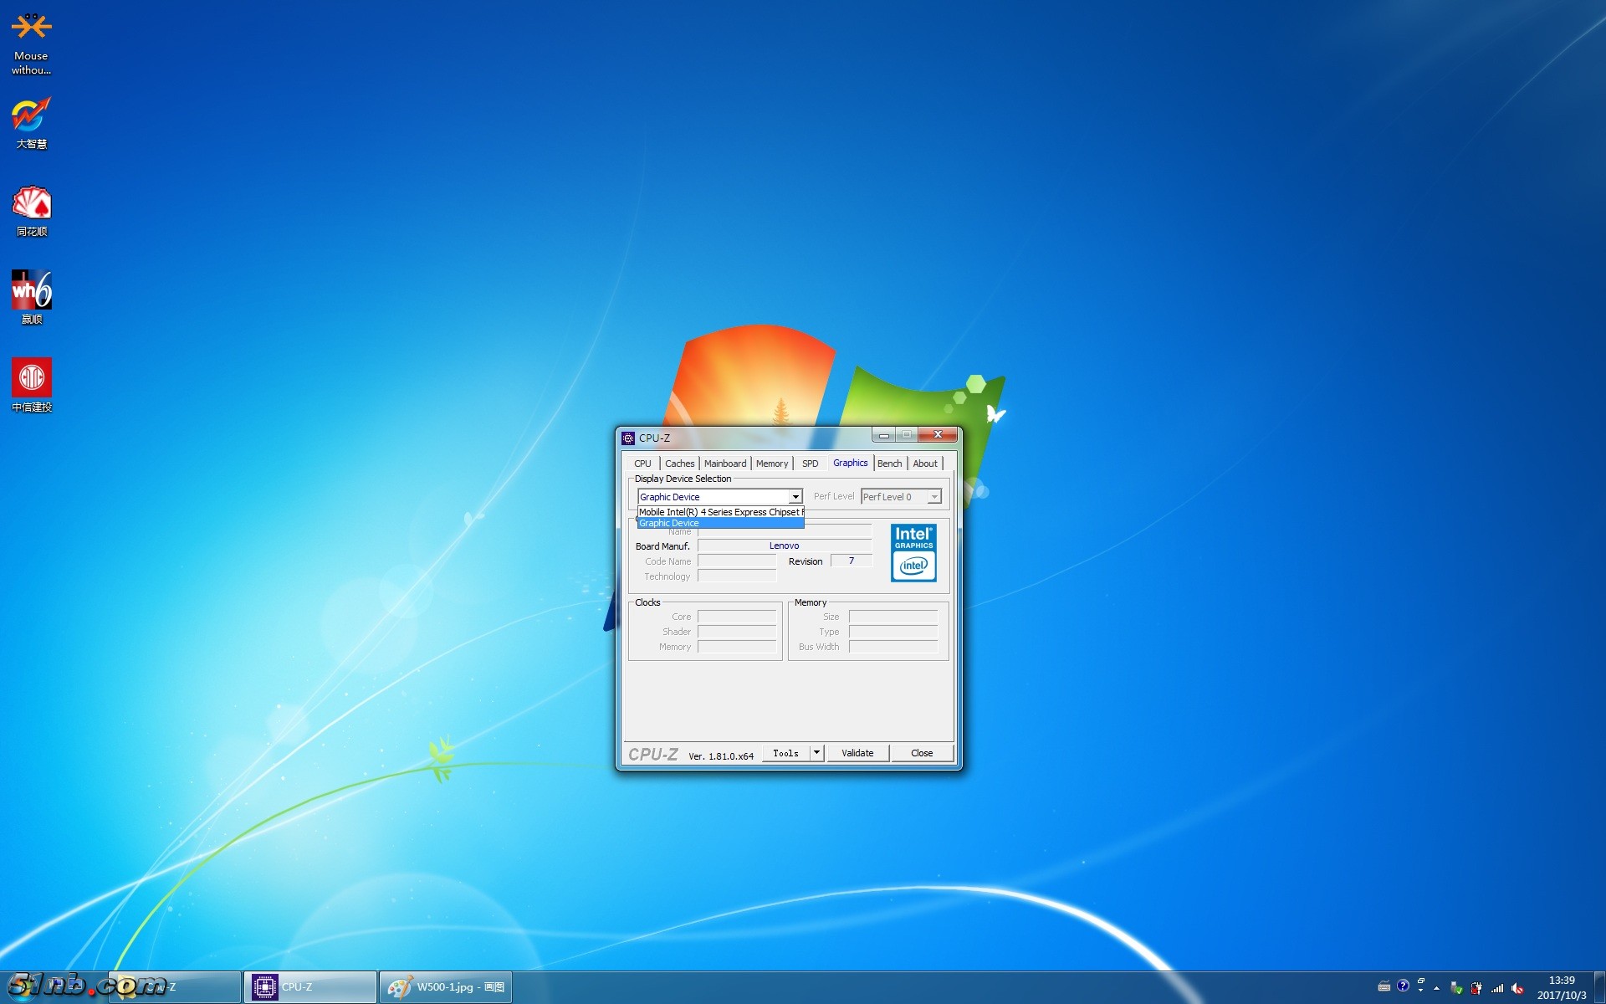
Task: Click the Validate button
Action: click(x=857, y=753)
